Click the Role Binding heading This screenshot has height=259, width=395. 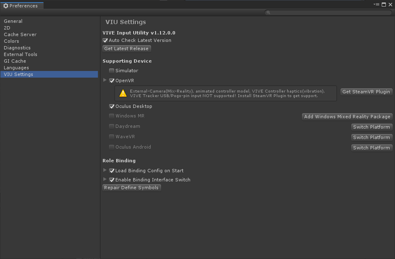[x=119, y=161]
